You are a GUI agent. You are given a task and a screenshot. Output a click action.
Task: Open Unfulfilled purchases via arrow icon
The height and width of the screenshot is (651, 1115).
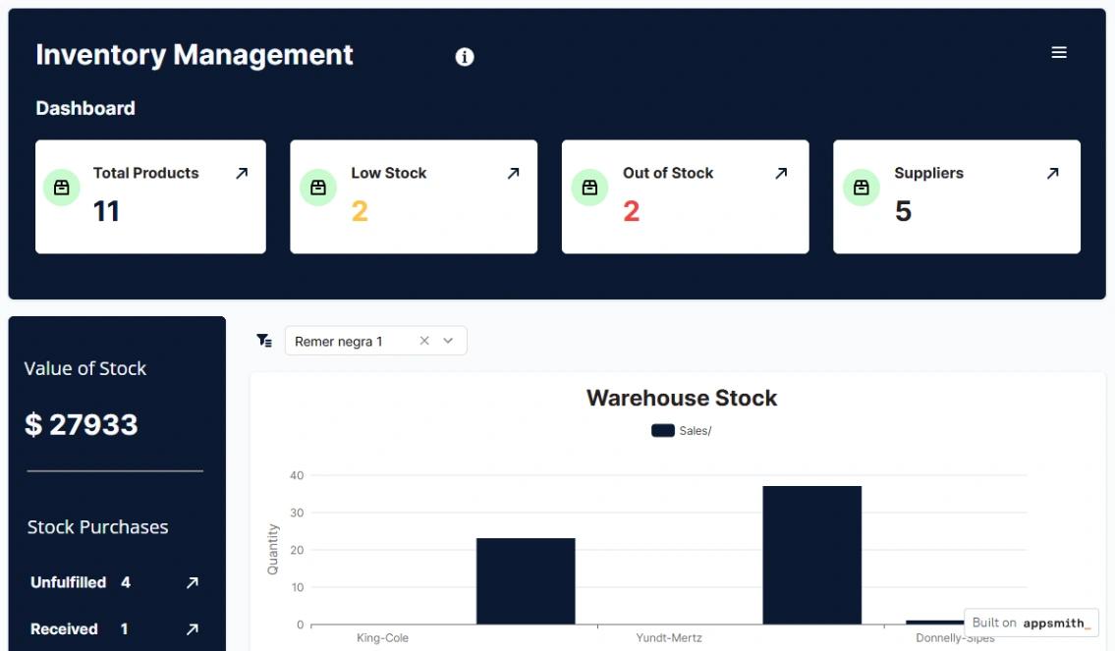click(x=192, y=583)
